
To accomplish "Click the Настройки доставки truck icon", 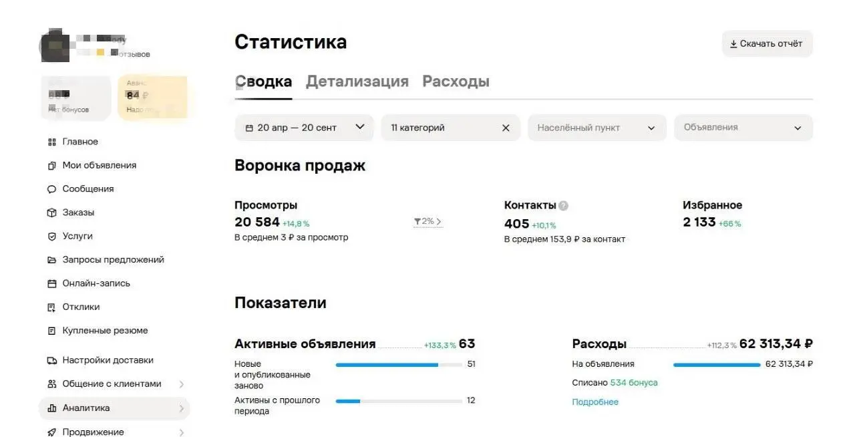I will point(52,360).
